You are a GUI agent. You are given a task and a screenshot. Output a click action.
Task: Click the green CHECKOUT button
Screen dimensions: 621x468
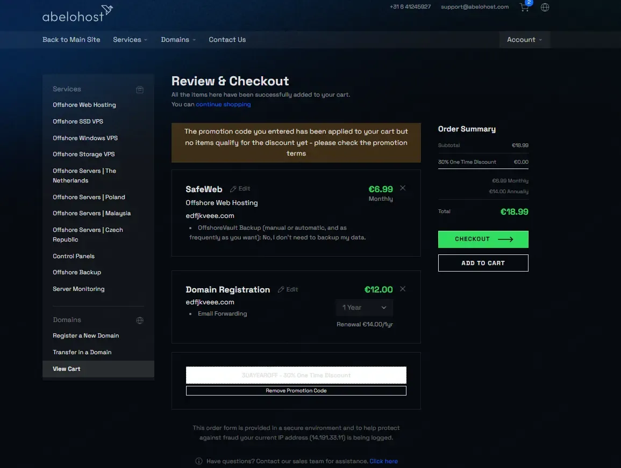(483, 239)
